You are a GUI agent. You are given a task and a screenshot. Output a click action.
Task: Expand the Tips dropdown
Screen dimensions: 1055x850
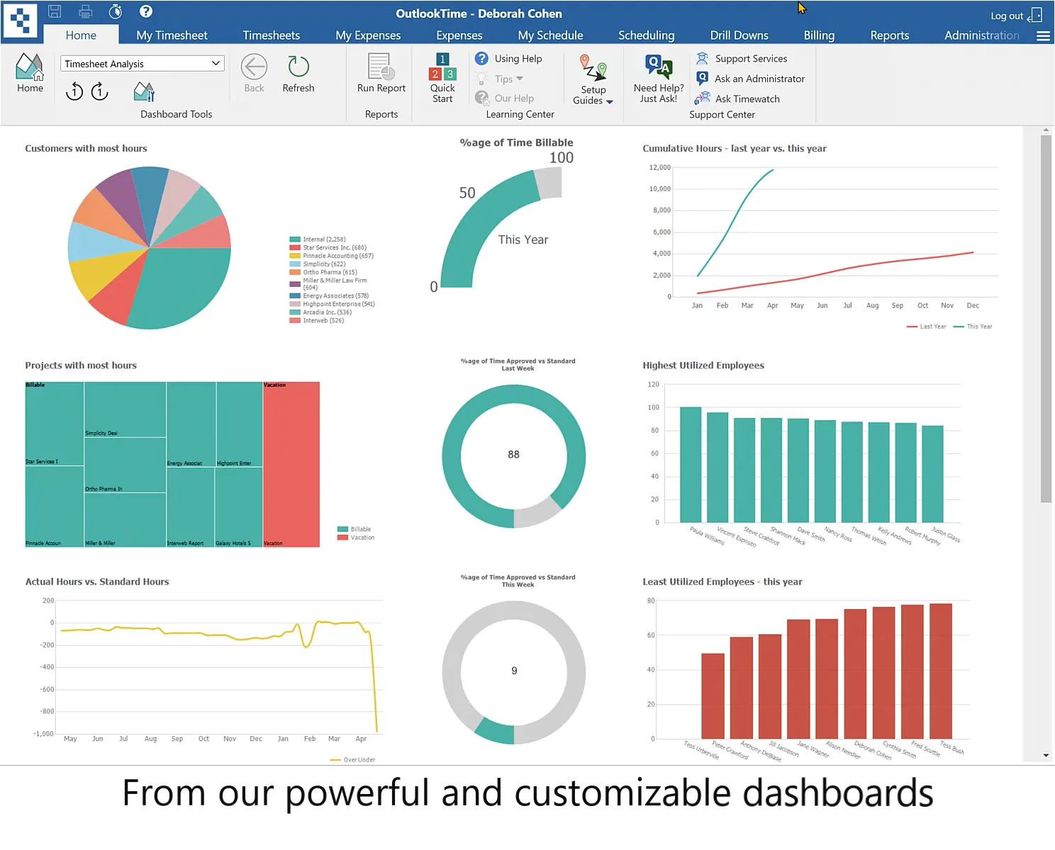[500, 79]
